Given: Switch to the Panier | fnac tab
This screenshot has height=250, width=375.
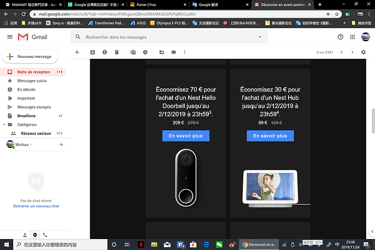Looking at the screenshot, I should (x=158, y=5).
